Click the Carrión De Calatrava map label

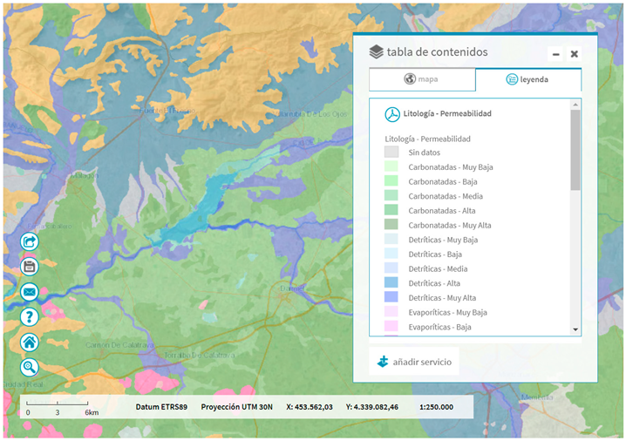tap(119, 345)
